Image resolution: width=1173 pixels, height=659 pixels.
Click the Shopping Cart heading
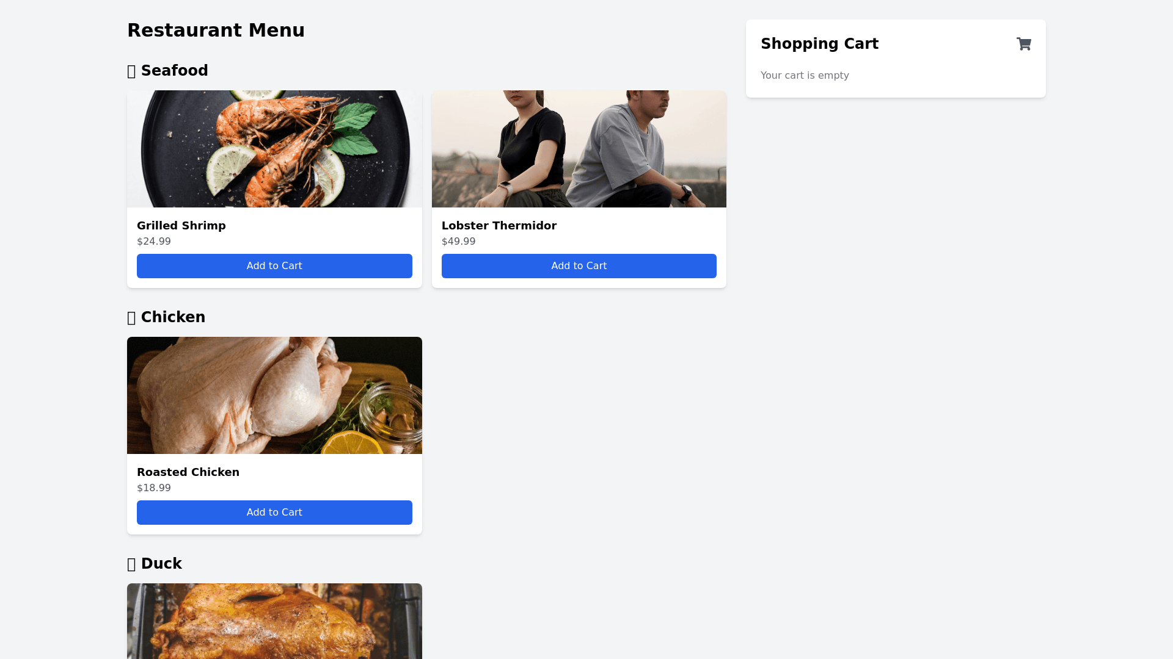820,44
